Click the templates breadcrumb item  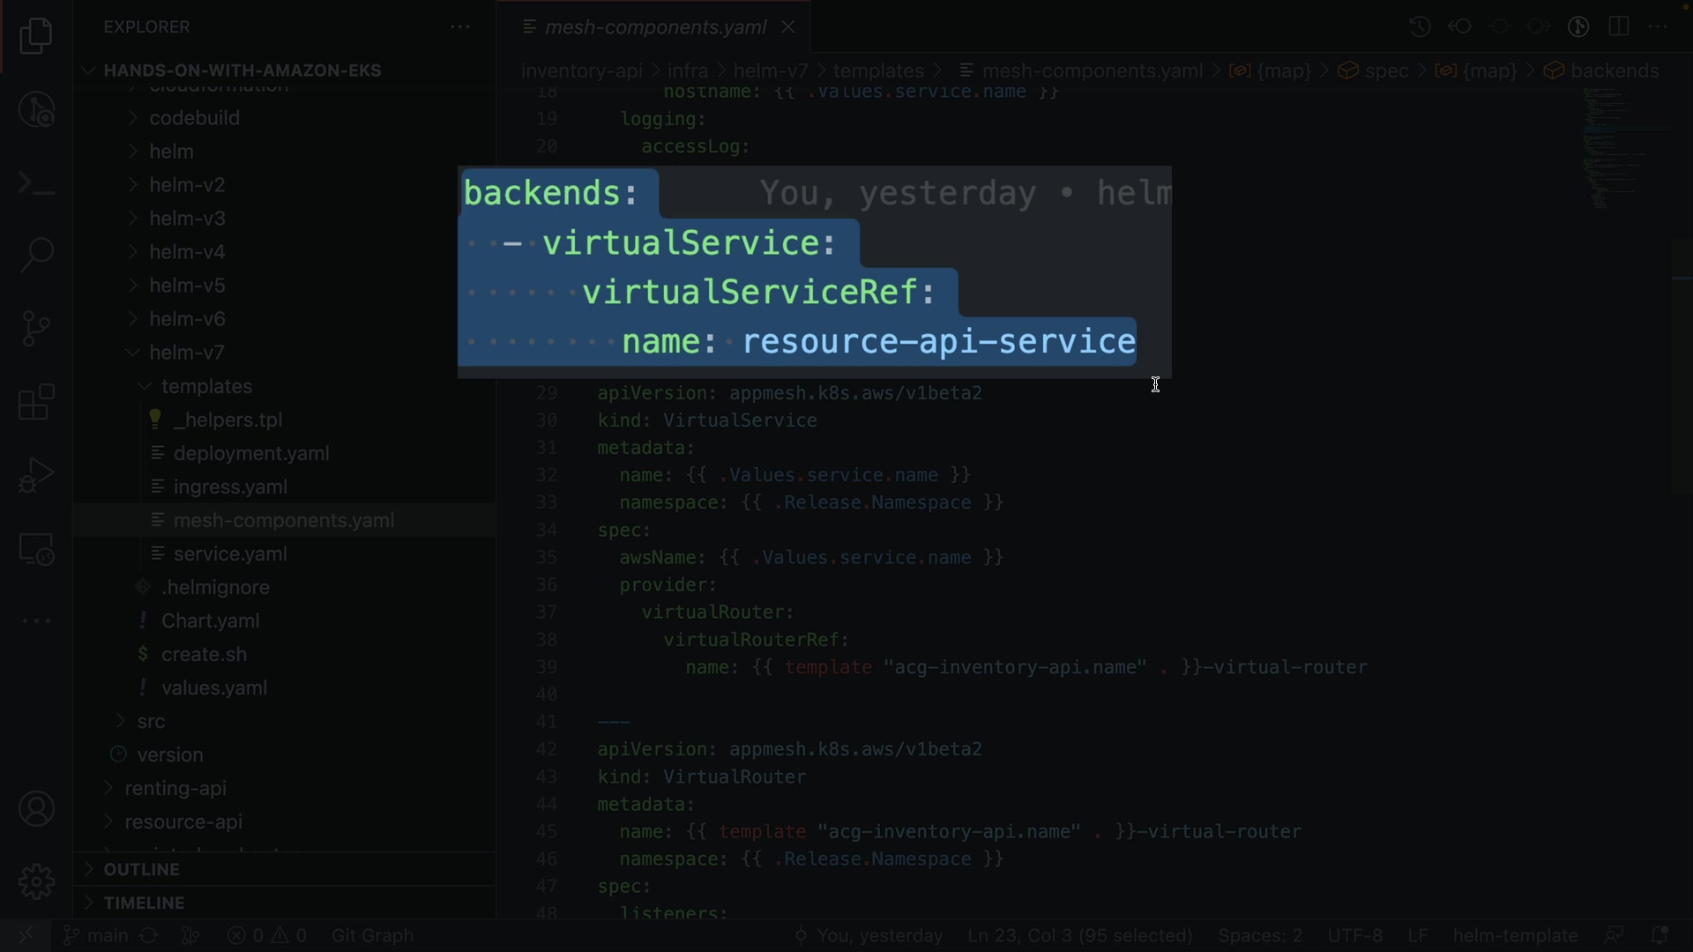tap(878, 71)
